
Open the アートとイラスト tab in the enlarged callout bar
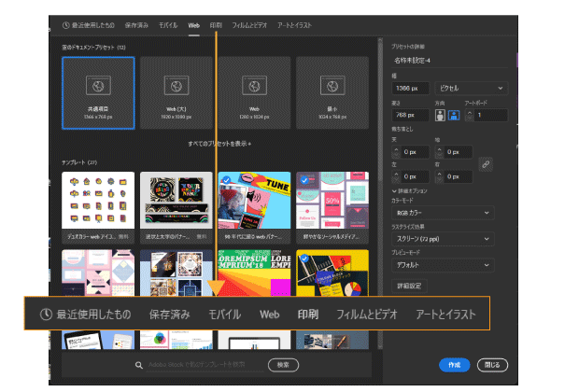click(446, 315)
